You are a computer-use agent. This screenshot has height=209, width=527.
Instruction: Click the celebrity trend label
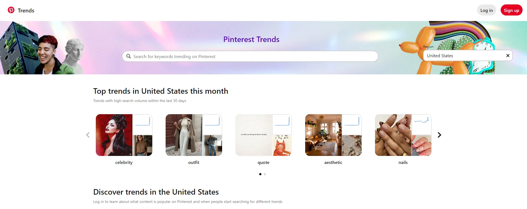pos(124,163)
